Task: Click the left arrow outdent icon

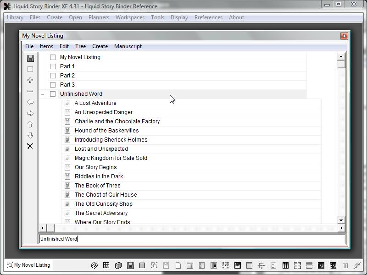Action: (30, 102)
